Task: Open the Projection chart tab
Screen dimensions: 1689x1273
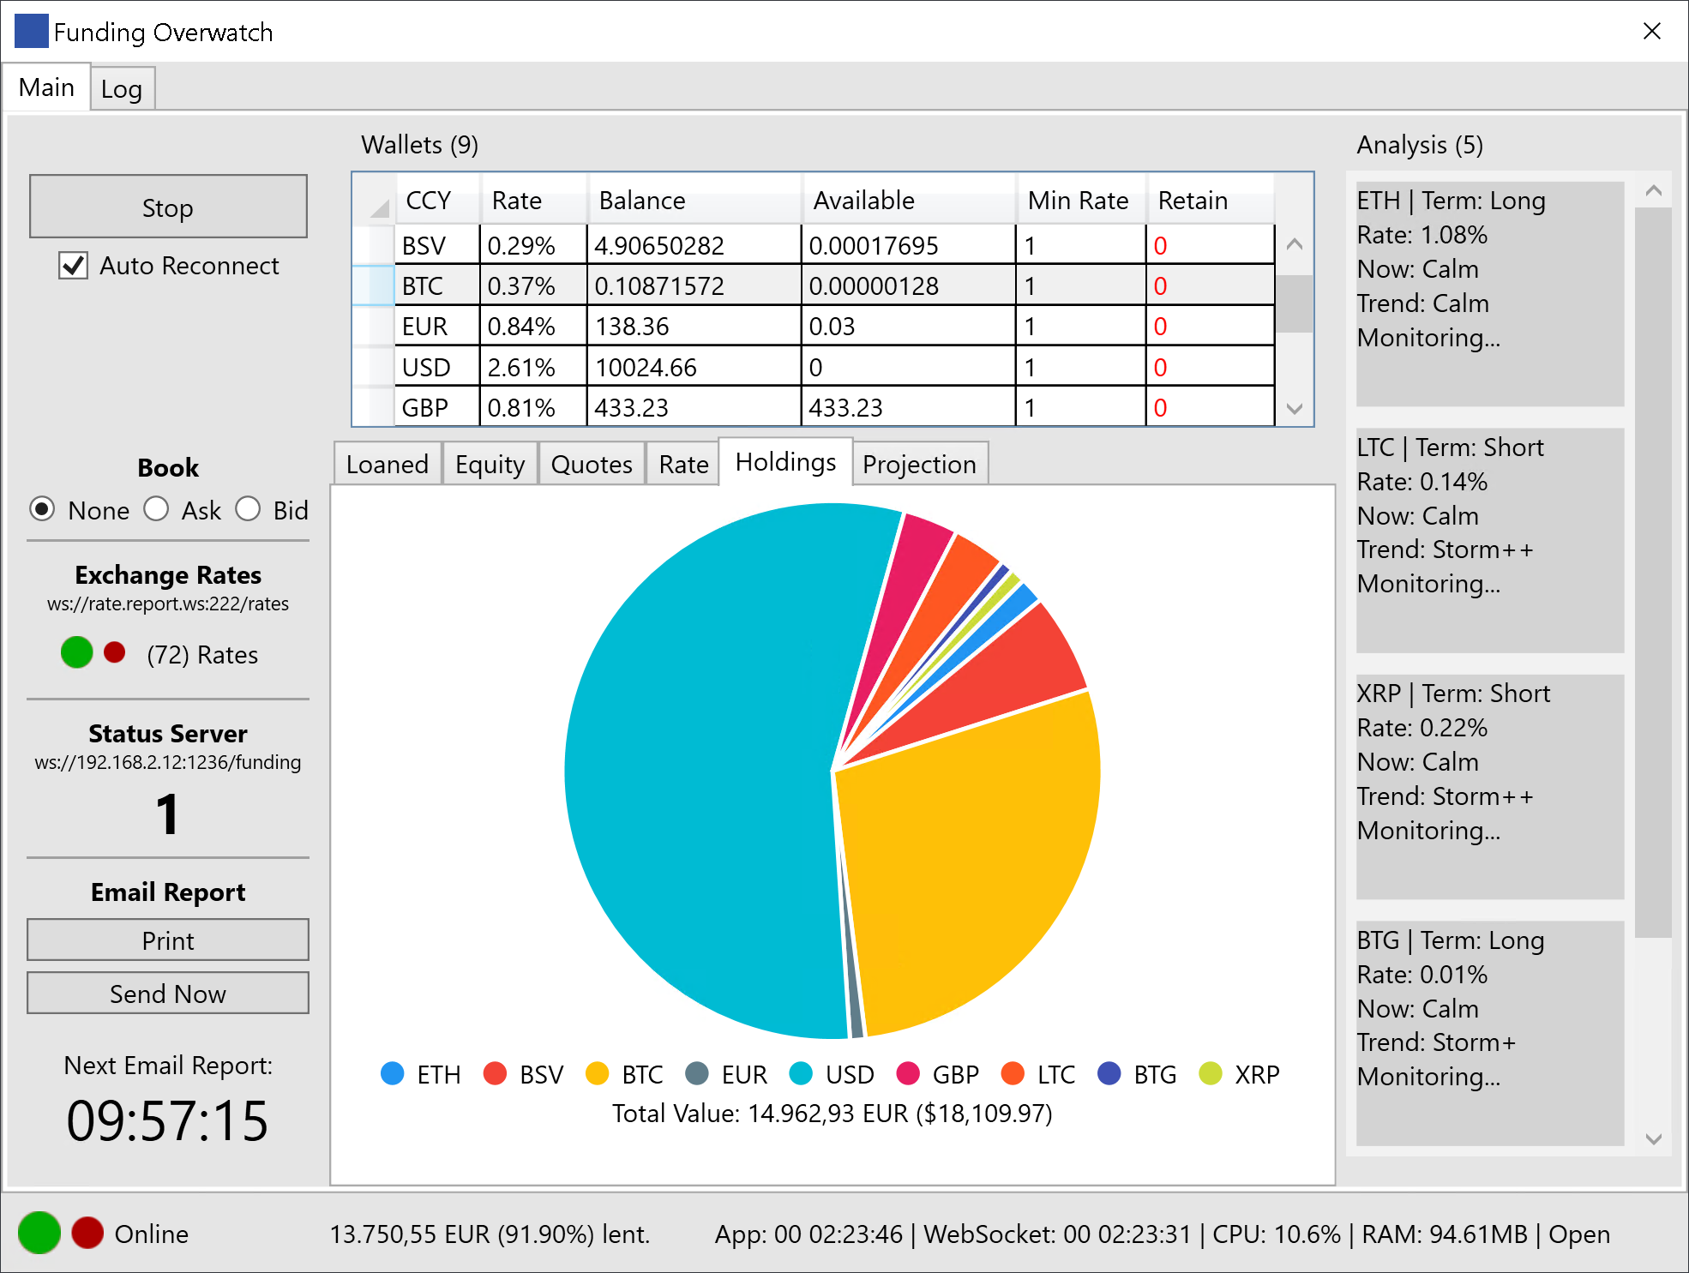Action: [919, 464]
